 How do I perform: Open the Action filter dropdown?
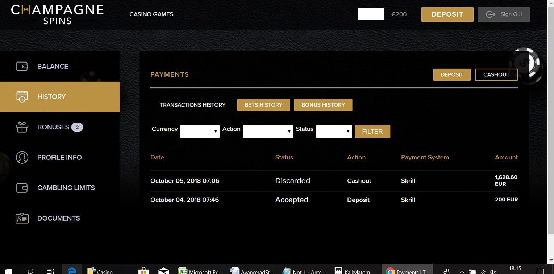[268, 132]
